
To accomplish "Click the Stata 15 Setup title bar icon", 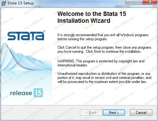I will (3, 3).
